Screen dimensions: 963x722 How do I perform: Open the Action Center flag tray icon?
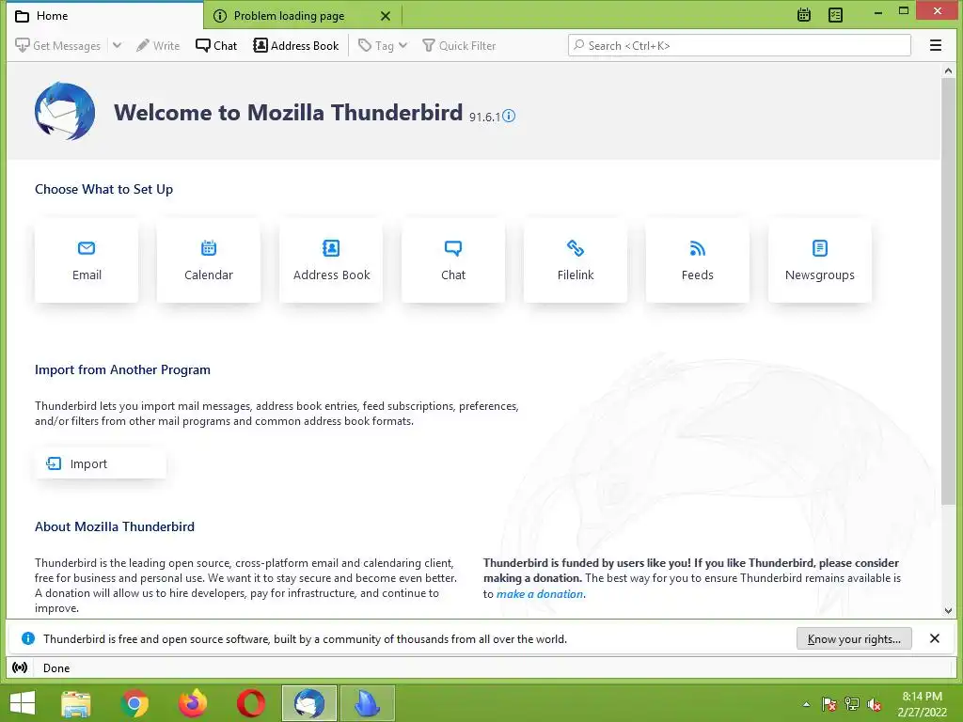[x=829, y=704]
